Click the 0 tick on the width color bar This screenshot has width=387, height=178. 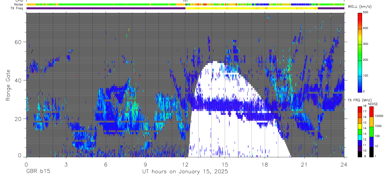pos(364,91)
